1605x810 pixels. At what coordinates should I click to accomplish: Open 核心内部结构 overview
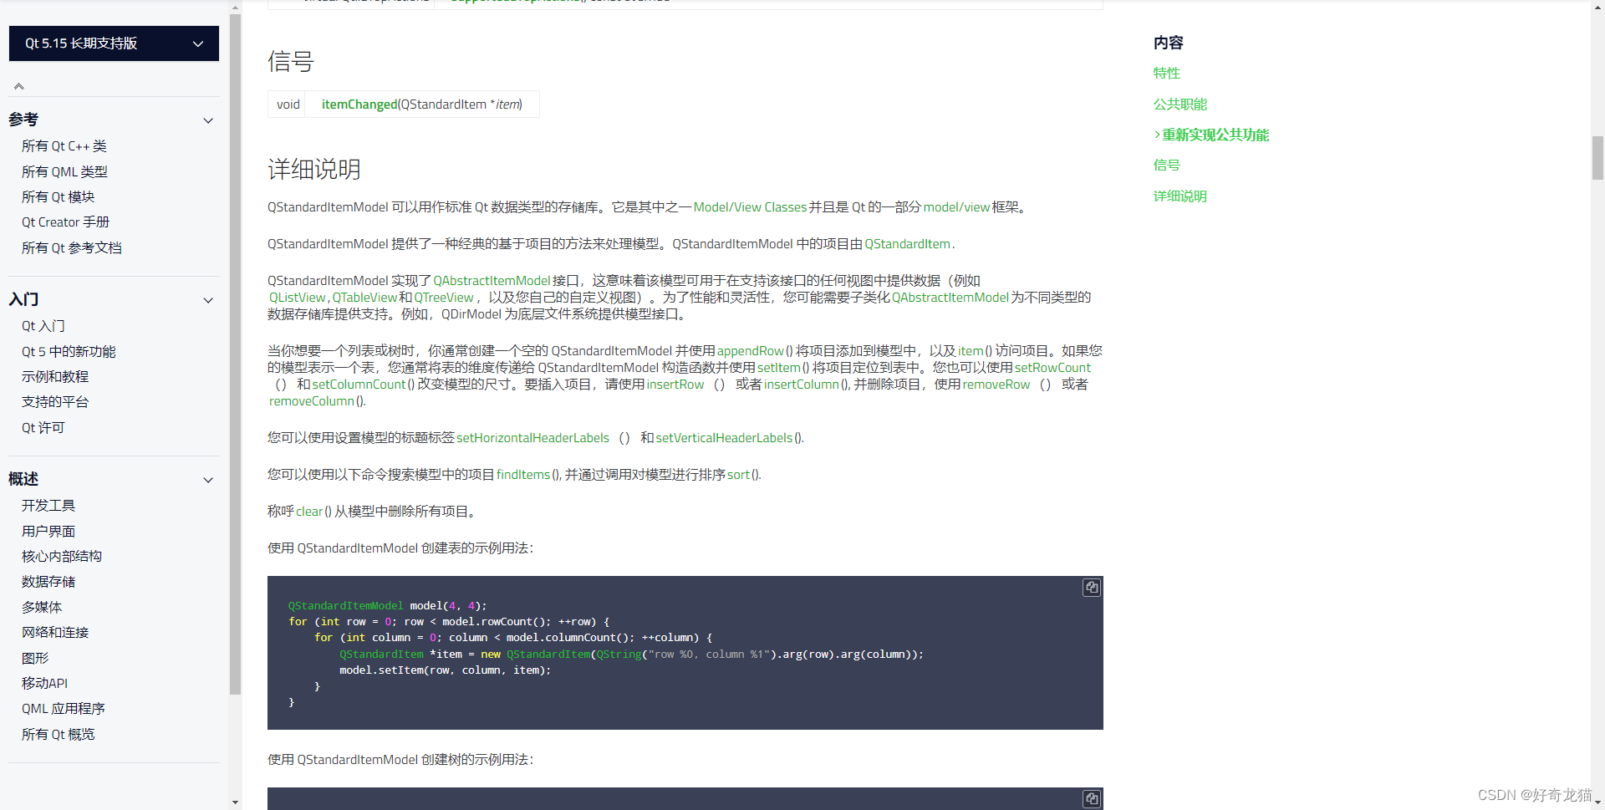[61, 556]
